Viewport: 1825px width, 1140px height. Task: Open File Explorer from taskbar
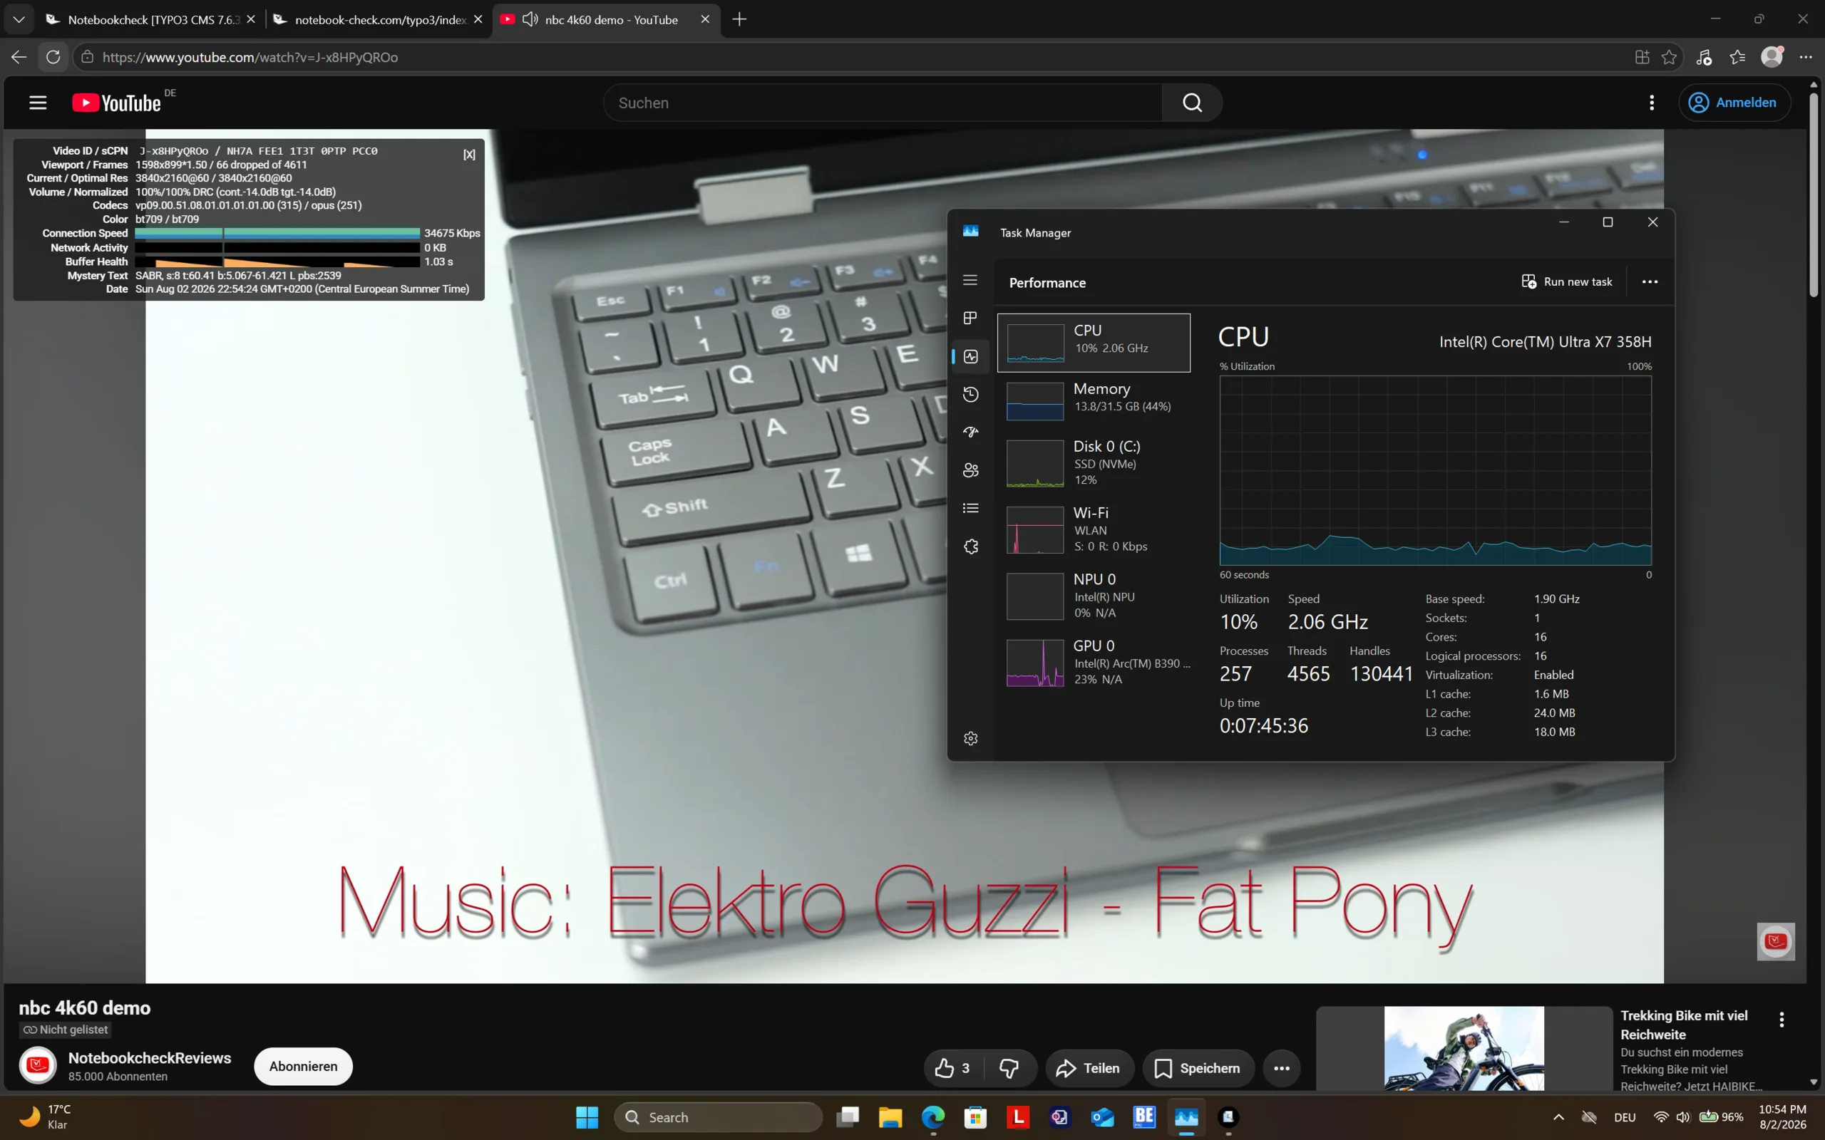pyautogui.click(x=890, y=1116)
